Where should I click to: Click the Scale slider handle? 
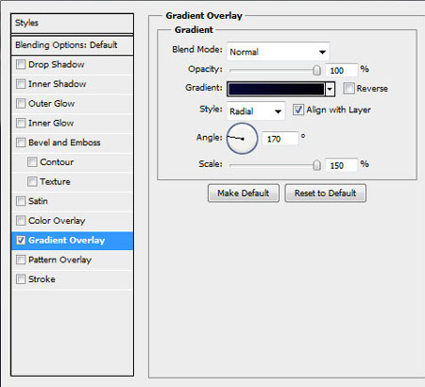[316, 165]
